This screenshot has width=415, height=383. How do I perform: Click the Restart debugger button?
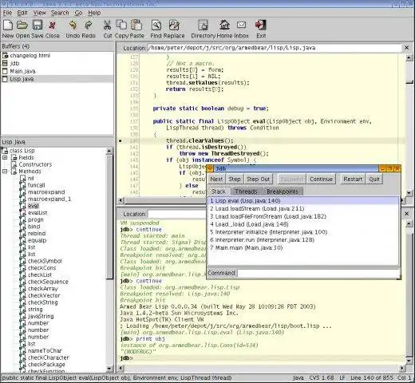(x=353, y=179)
